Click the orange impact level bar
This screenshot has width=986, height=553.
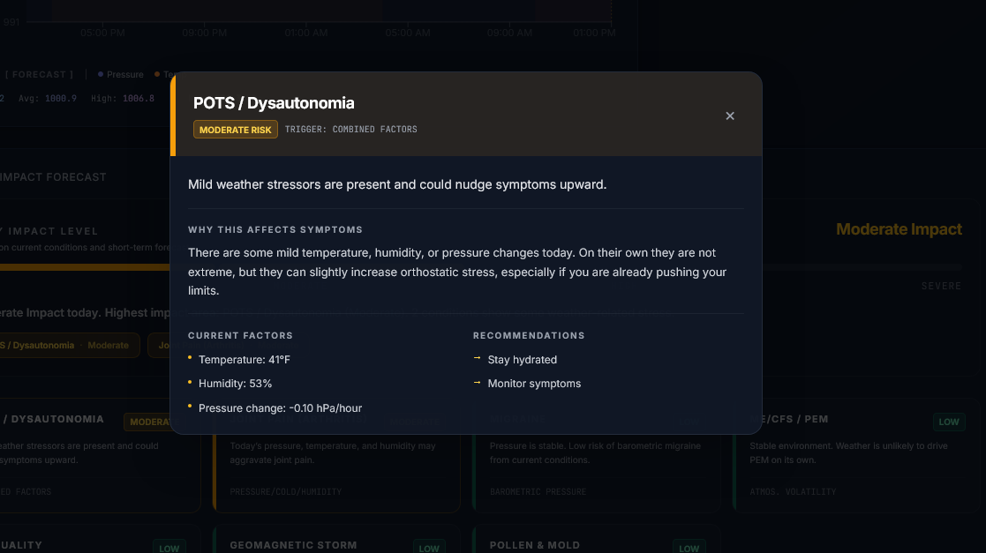click(x=84, y=267)
